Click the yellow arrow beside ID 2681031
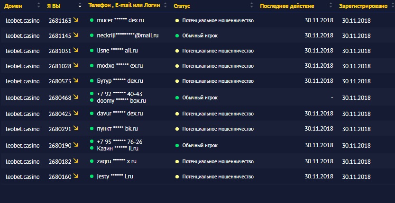 (x=76, y=50)
